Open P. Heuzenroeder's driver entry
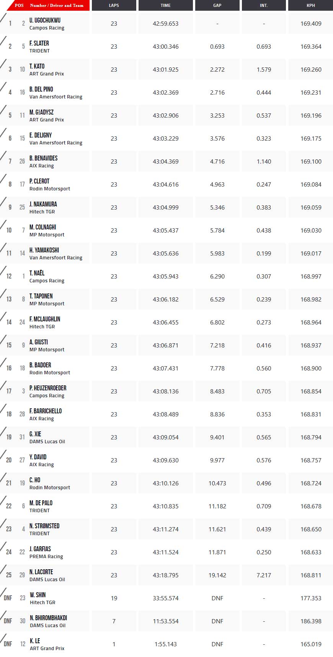The image size is (333, 657). point(48,388)
